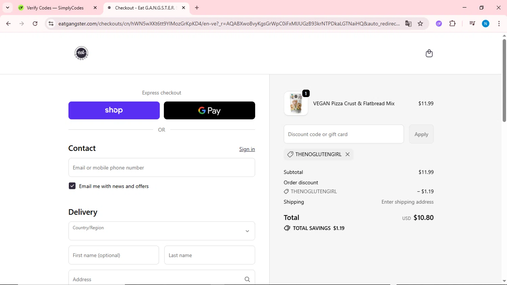Click the VEGAN Pizza Crust & Flatbread Mix name
The width and height of the screenshot is (507, 285).
coord(354,103)
